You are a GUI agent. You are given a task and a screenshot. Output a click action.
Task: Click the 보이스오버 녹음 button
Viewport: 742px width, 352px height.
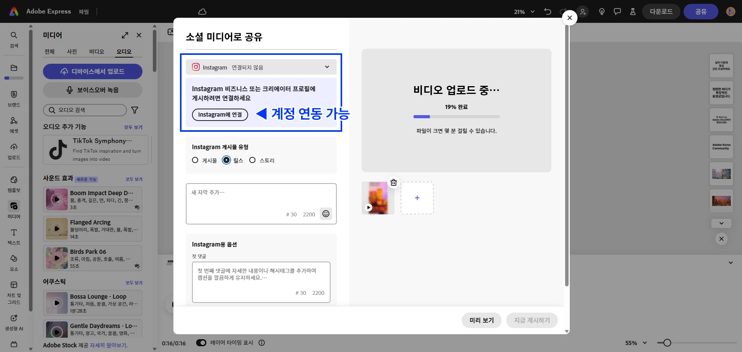coord(93,90)
